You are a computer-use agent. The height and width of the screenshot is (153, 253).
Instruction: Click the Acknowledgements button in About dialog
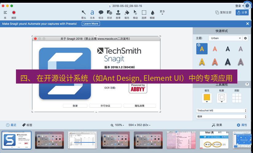point(75,106)
